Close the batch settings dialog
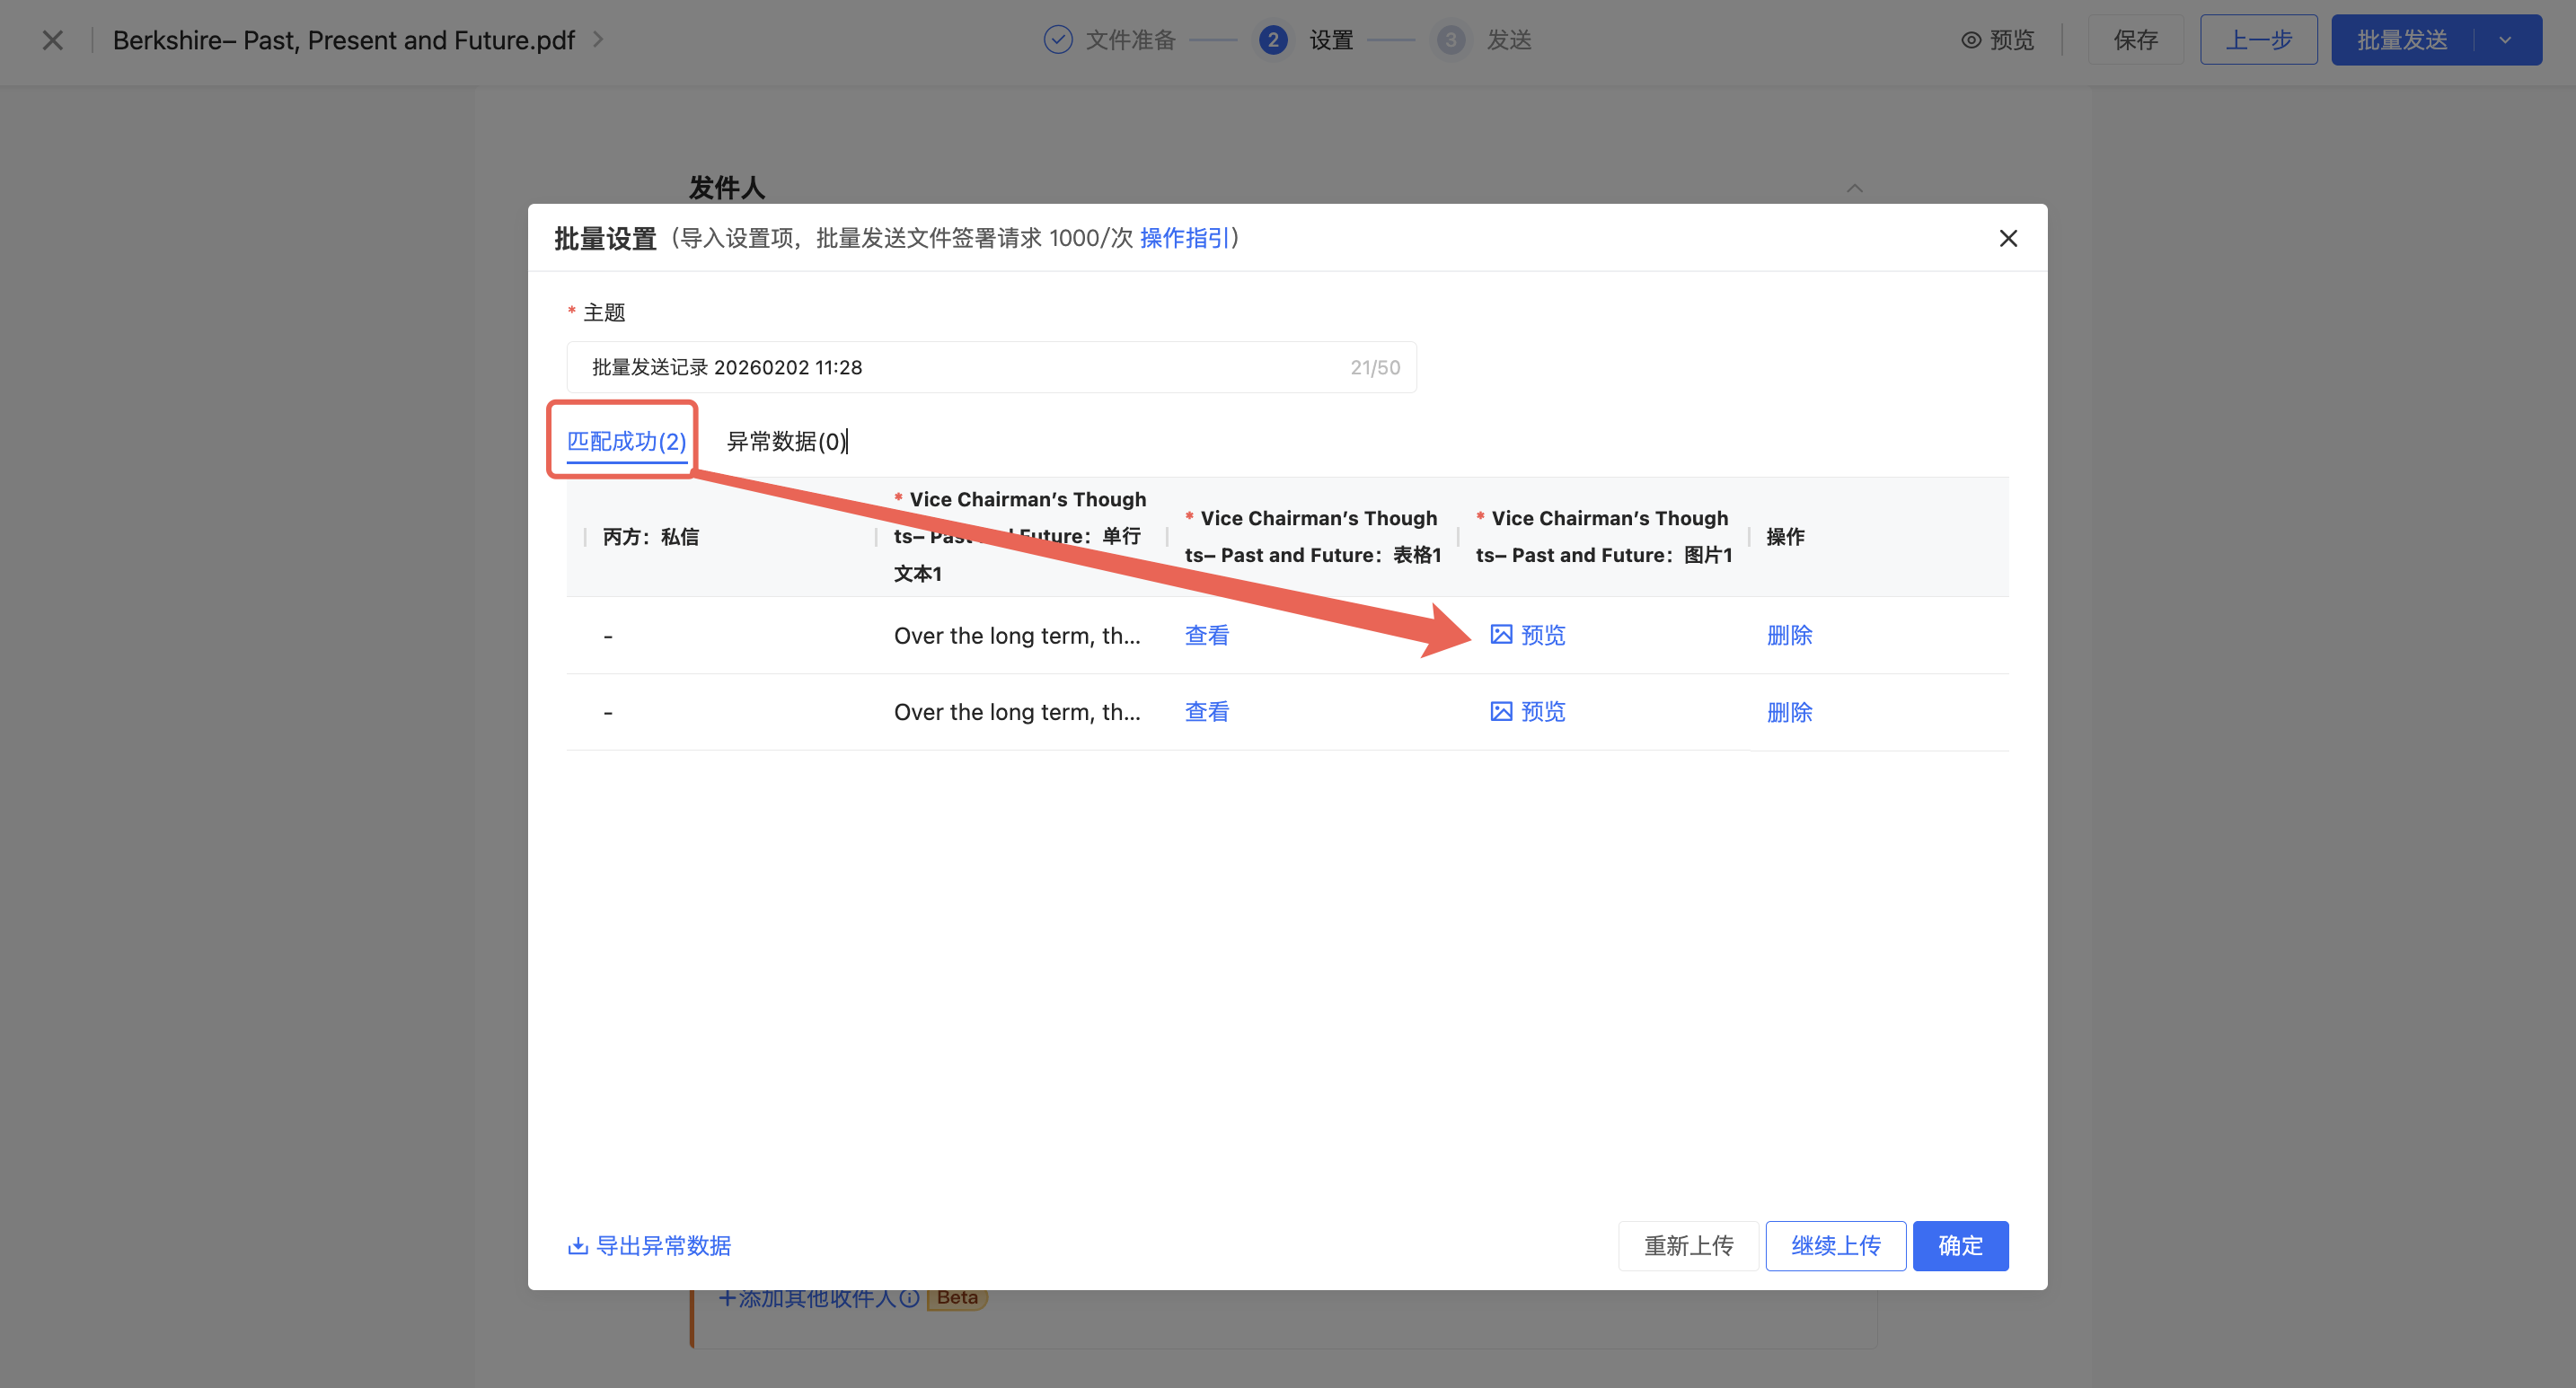Screen dimensions: 2576x1388 coord(2007,238)
